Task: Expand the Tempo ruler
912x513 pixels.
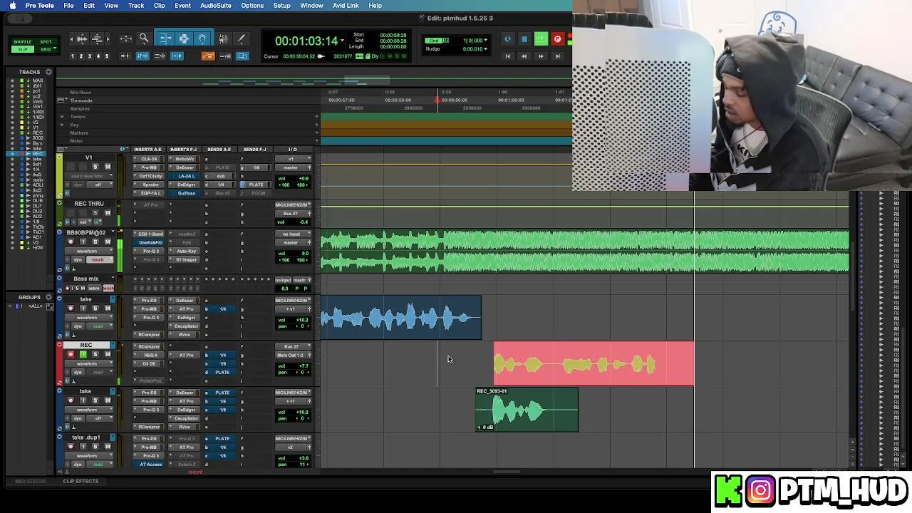Action: (x=62, y=117)
